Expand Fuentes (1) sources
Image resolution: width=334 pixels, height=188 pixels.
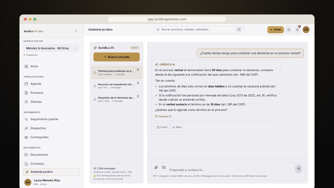163,116
